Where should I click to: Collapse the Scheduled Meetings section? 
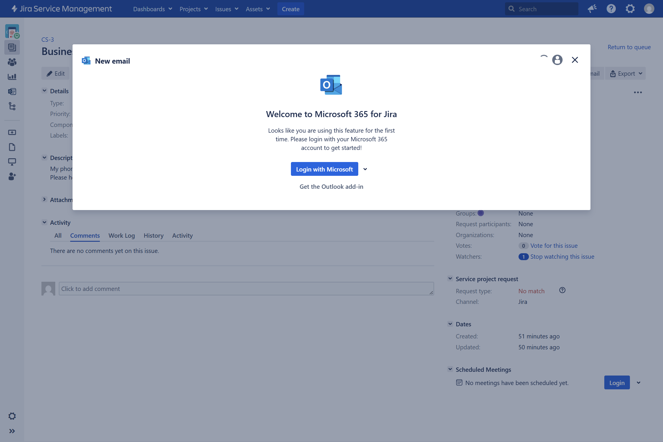pyautogui.click(x=450, y=369)
